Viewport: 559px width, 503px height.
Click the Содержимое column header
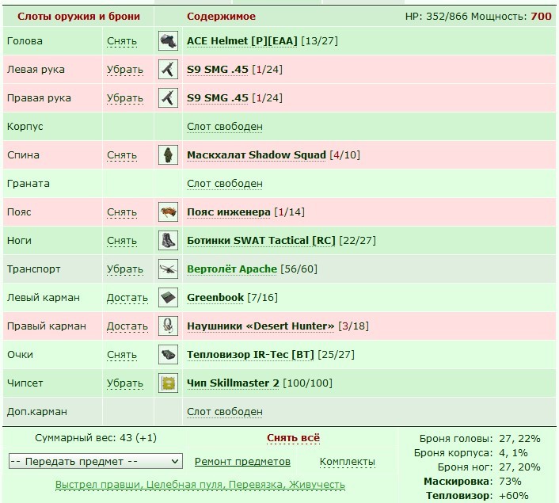click(221, 17)
